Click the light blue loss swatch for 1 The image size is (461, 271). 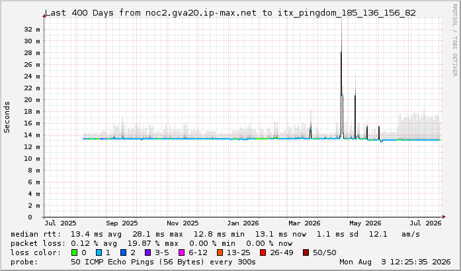click(x=99, y=252)
